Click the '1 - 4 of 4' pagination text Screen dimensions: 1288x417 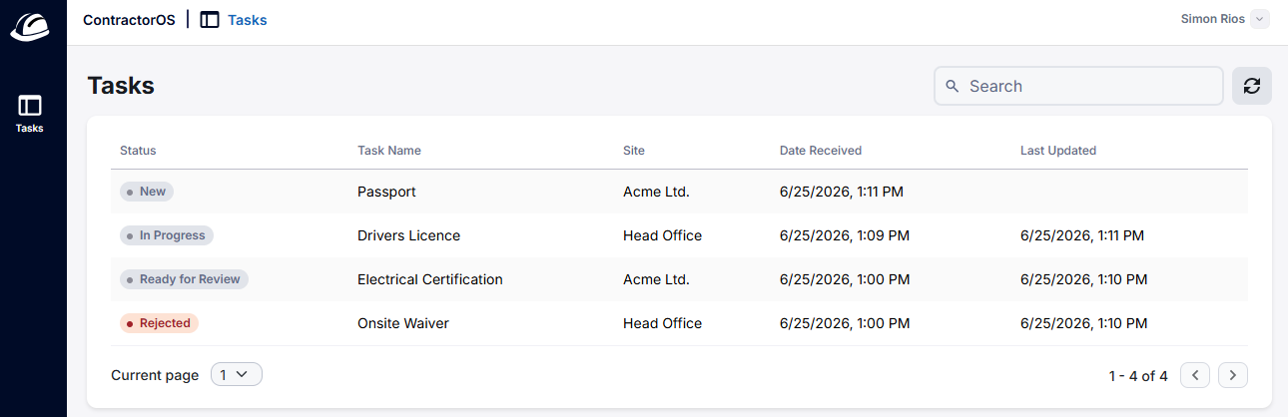1138,376
